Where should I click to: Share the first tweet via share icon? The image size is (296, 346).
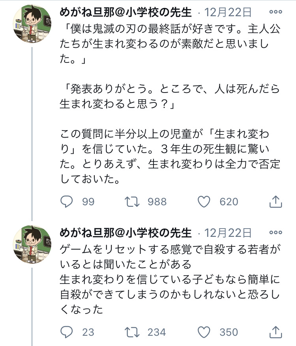click(274, 202)
